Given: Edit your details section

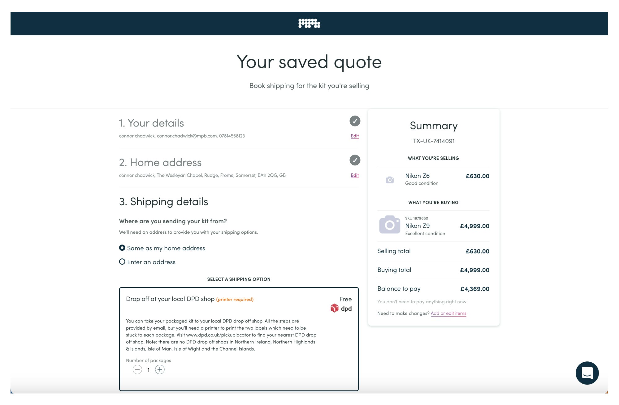Looking at the screenshot, I should pyautogui.click(x=355, y=136).
